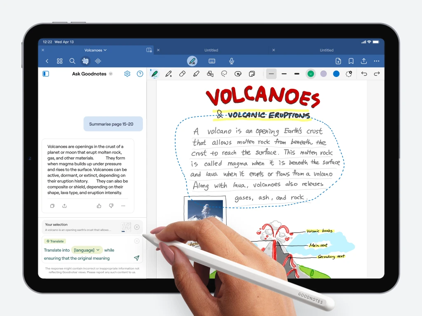This screenshot has width=422, height=316.
Task: Select the pen writing mode button
Action: (192, 61)
